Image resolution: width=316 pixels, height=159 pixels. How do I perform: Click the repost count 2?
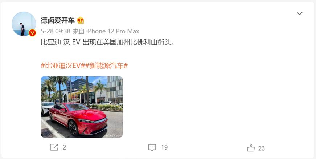pyautogui.click(x=64, y=147)
